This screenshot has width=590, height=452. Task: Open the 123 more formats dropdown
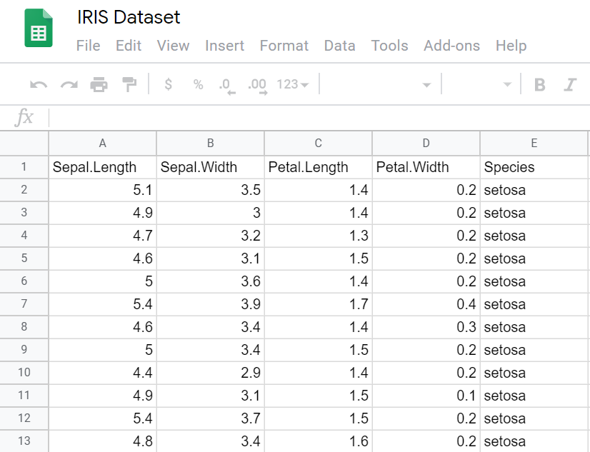point(293,84)
